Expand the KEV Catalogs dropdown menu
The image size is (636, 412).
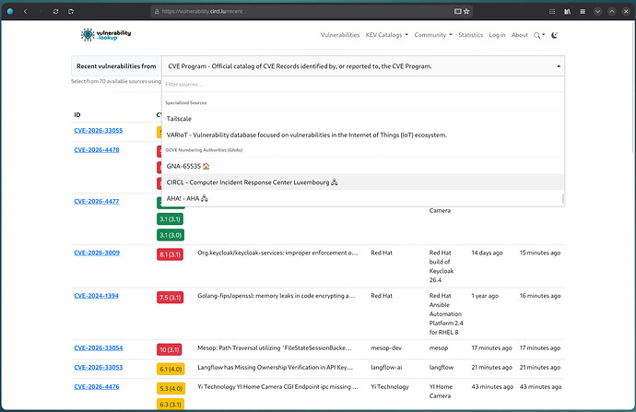tap(387, 35)
